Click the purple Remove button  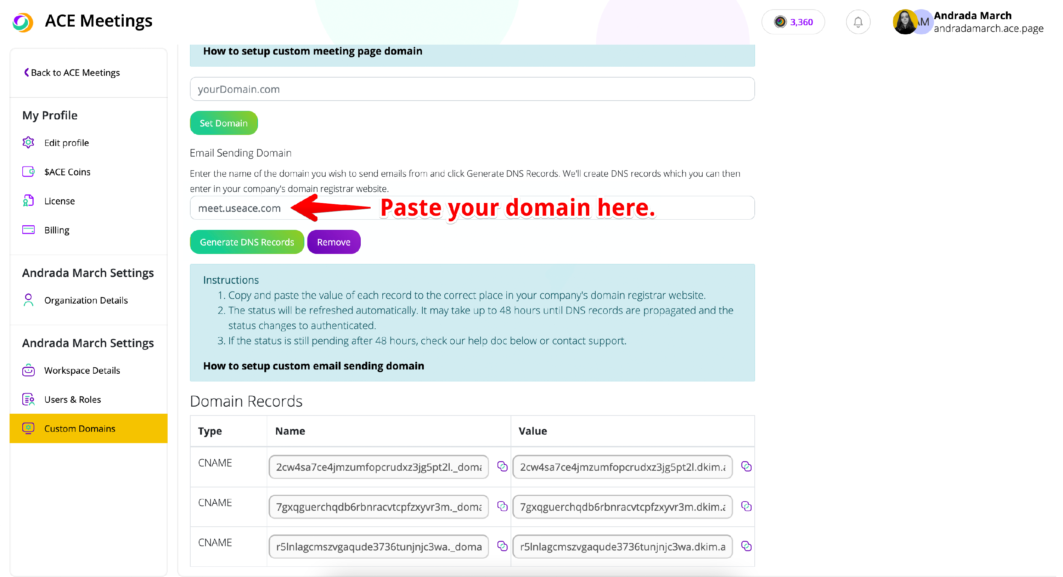tap(333, 242)
